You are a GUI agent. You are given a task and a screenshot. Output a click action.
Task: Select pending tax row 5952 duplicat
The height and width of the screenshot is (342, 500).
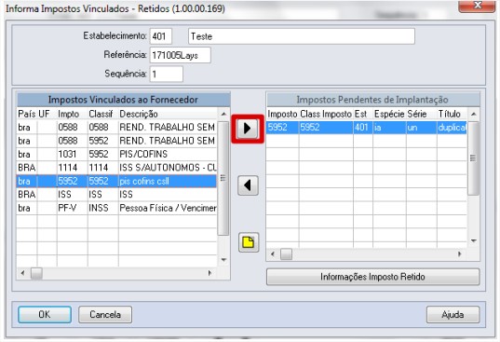367,128
